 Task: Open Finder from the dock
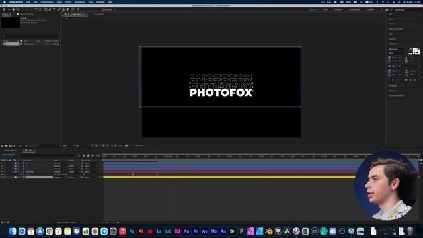[13, 231]
